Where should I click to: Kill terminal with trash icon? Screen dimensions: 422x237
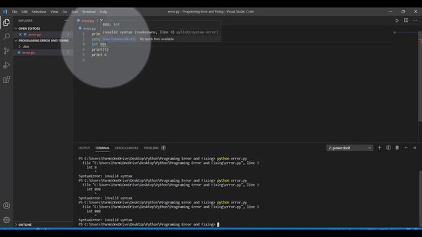coord(397,147)
